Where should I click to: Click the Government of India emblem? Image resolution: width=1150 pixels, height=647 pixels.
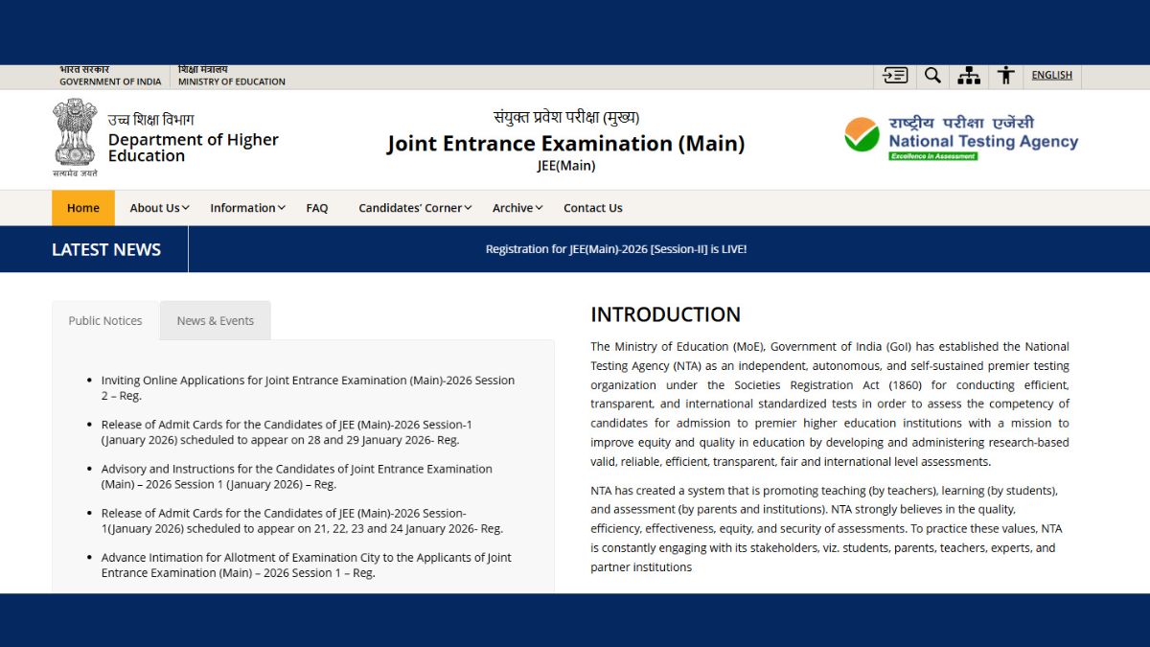pyautogui.click(x=75, y=137)
